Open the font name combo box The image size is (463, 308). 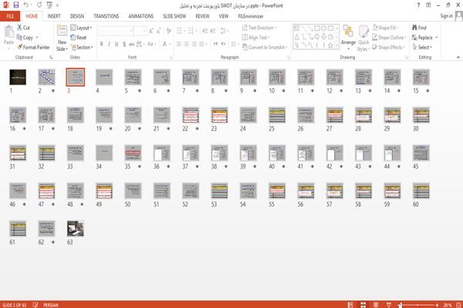pyautogui.click(x=116, y=31)
